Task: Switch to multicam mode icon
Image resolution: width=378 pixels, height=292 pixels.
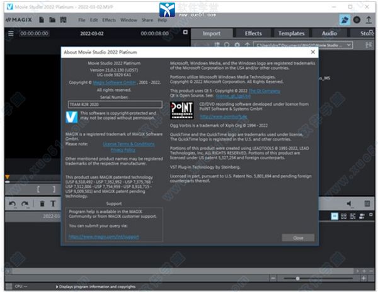Action: (362, 216)
